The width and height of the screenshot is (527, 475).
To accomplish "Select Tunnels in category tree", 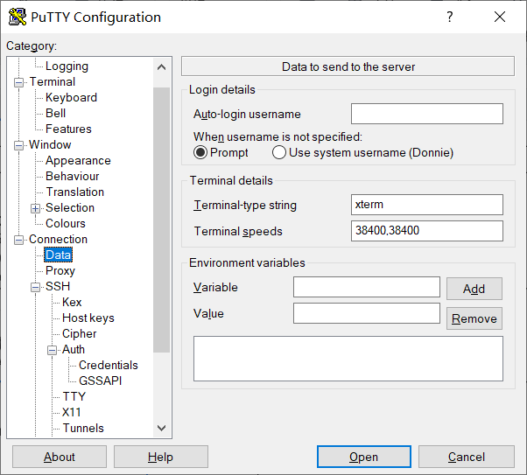I will click(83, 428).
